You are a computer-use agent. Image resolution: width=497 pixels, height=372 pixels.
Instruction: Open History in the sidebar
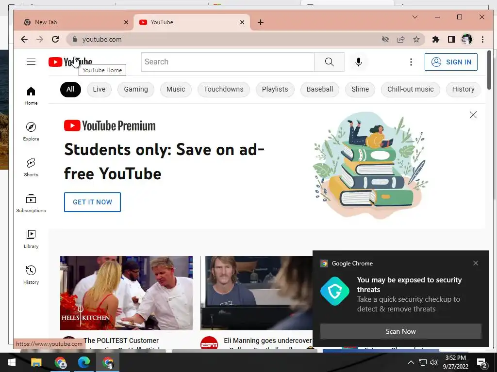tap(31, 275)
